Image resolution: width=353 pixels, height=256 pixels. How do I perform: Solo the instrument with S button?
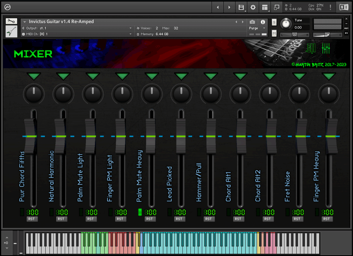[x=274, y=22]
